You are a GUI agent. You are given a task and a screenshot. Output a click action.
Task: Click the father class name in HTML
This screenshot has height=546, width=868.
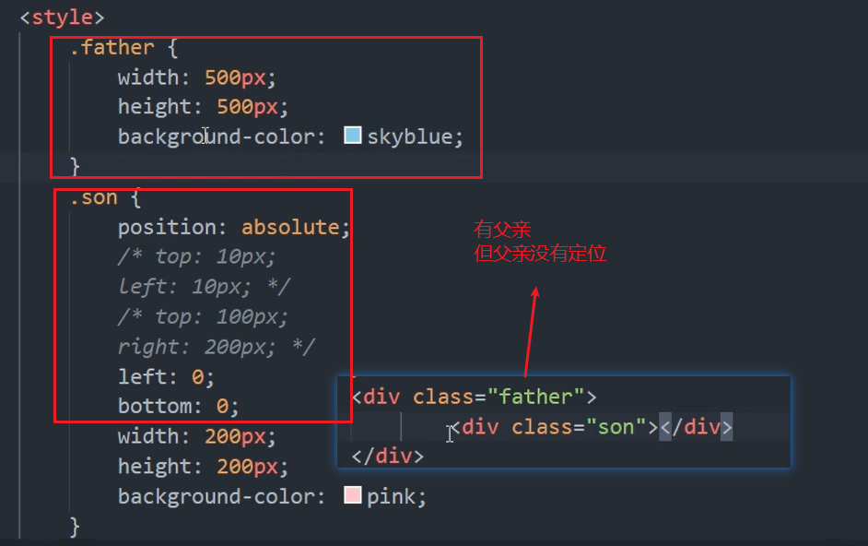[x=535, y=397]
